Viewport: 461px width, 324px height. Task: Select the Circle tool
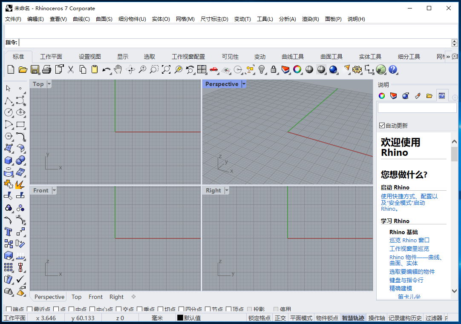pos(8,112)
